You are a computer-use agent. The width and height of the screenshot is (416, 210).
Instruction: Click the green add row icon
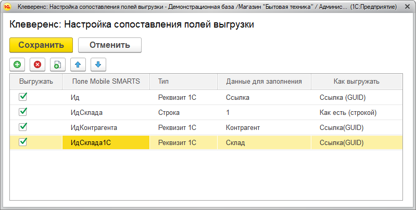pos(17,64)
